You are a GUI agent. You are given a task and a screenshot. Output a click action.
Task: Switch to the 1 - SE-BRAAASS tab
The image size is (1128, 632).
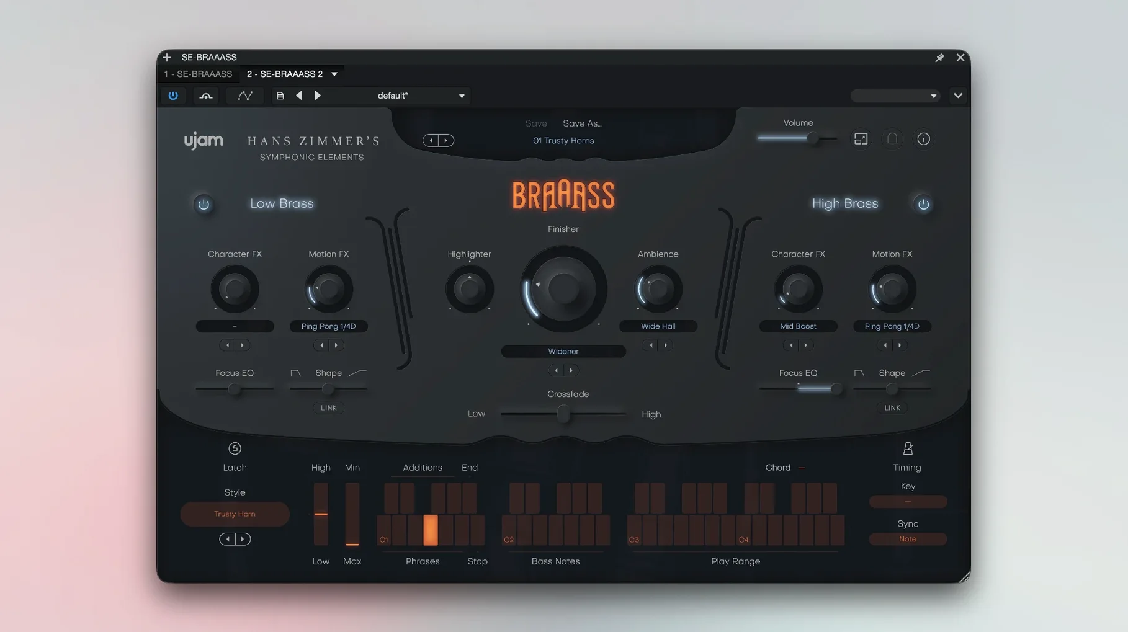[198, 74]
